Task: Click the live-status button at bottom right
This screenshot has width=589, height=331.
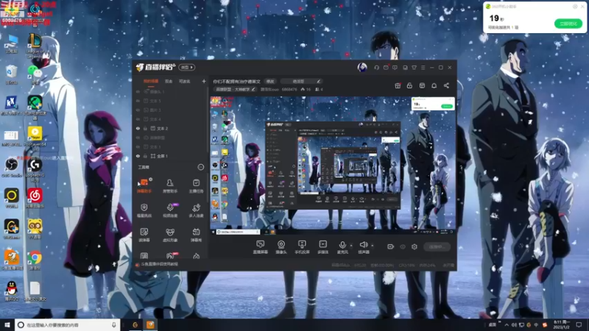Action: pos(437,246)
